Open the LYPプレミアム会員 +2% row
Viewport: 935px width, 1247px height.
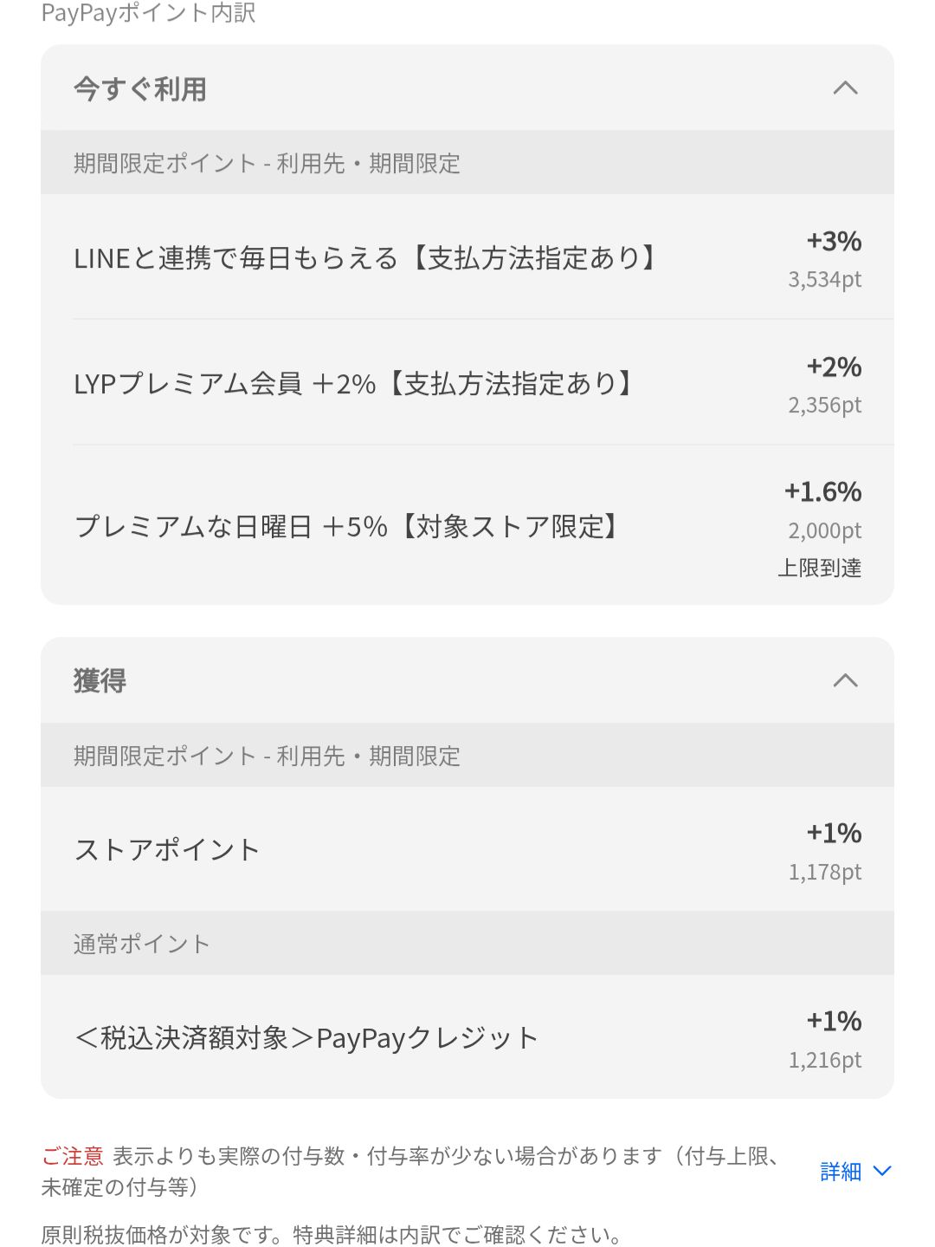[x=467, y=383]
